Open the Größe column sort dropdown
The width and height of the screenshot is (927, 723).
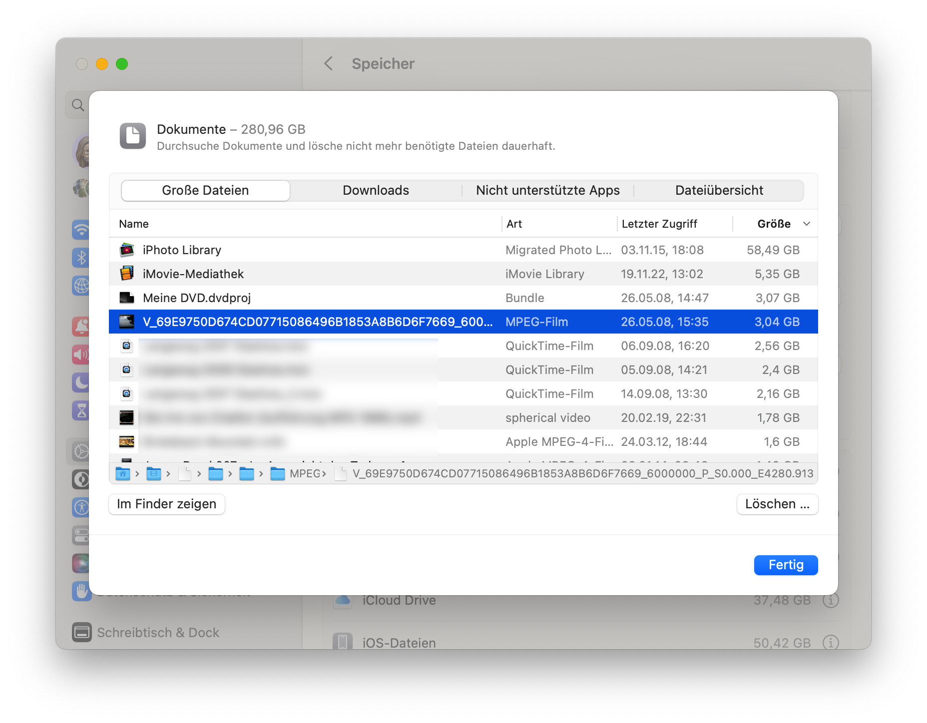point(807,224)
